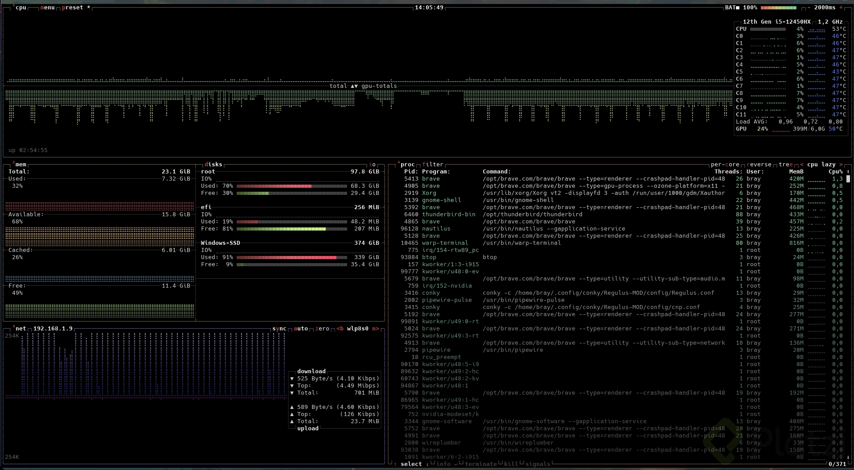Click the left arrow before cpu lazy
854x470 pixels.
point(802,165)
